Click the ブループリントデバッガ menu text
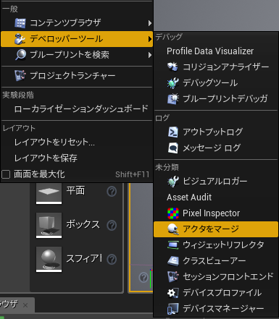Viewport: 279px width, 319px height. click(x=225, y=98)
